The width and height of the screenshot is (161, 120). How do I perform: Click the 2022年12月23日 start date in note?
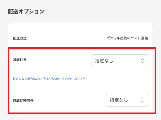coord(48,79)
